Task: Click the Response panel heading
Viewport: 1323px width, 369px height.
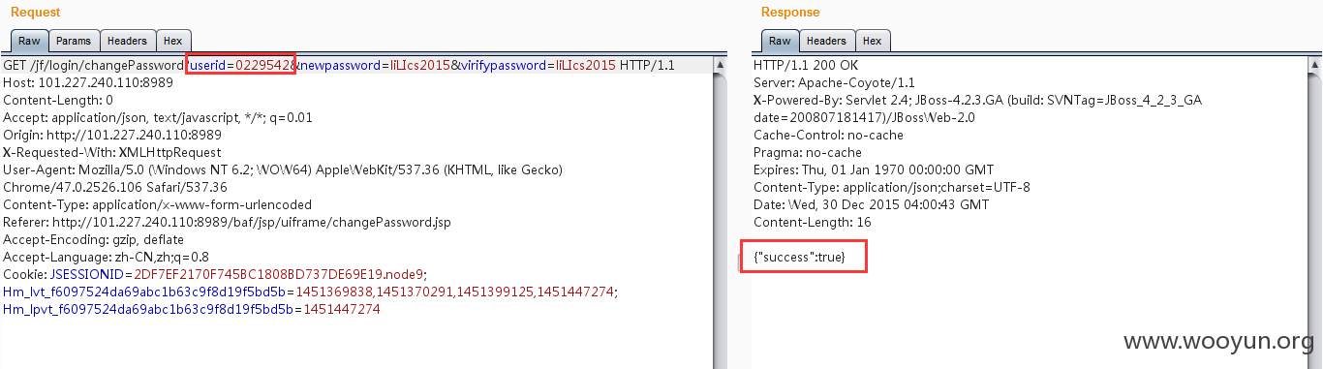Action: coord(790,13)
